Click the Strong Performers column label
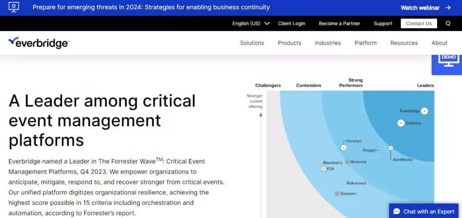 coord(351,83)
